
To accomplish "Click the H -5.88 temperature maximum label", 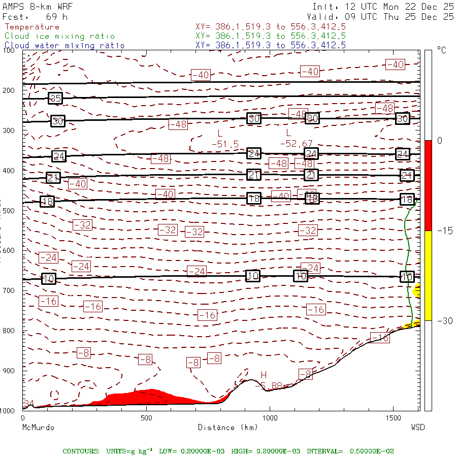I will pyautogui.click(x=268, y=380).
